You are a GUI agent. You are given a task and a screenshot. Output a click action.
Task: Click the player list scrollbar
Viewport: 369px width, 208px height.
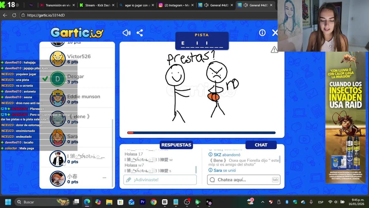tap(113, 153)
